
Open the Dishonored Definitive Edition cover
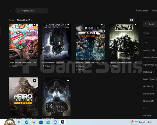click(x=57, y=42)
